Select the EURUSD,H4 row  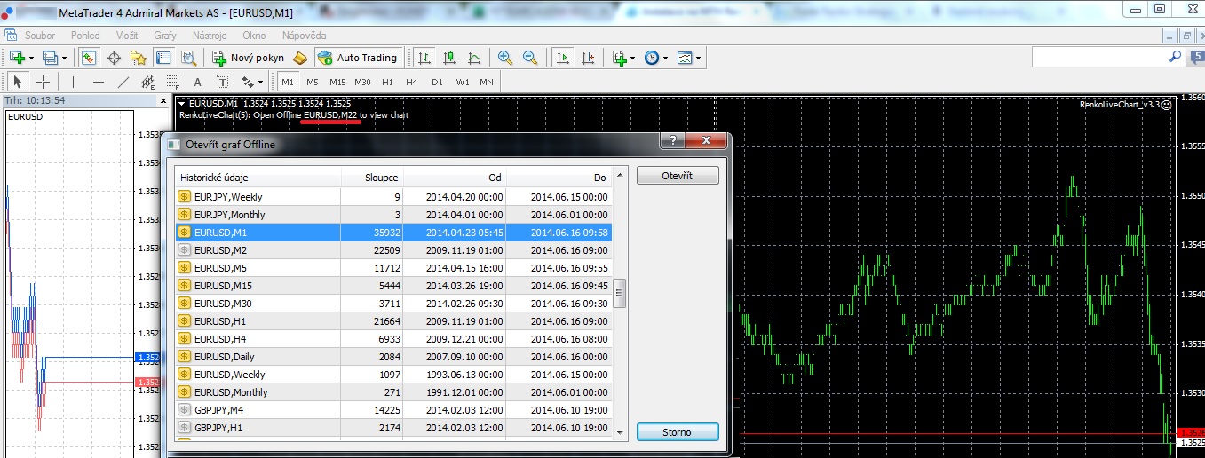point(392,339)
